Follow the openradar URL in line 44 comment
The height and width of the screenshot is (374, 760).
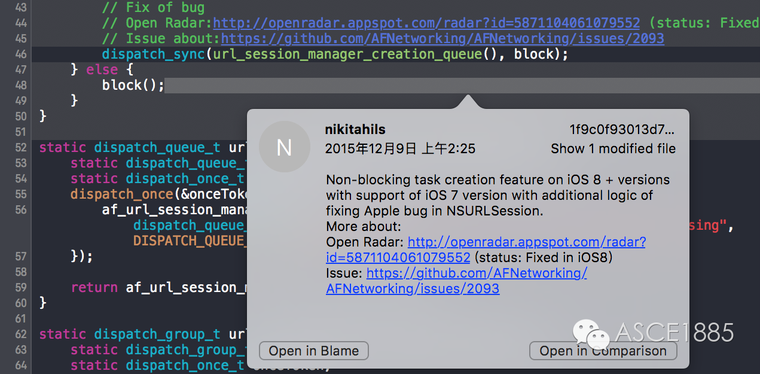tap(426, 23)
